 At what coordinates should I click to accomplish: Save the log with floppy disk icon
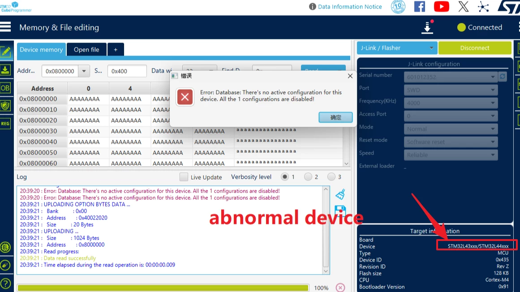tap(340, 210)
